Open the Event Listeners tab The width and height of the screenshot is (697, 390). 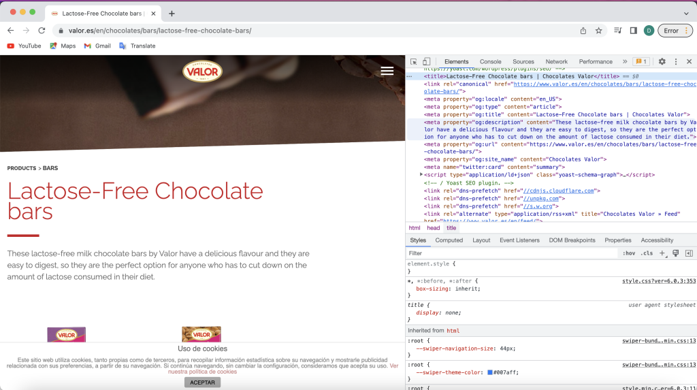519,240
